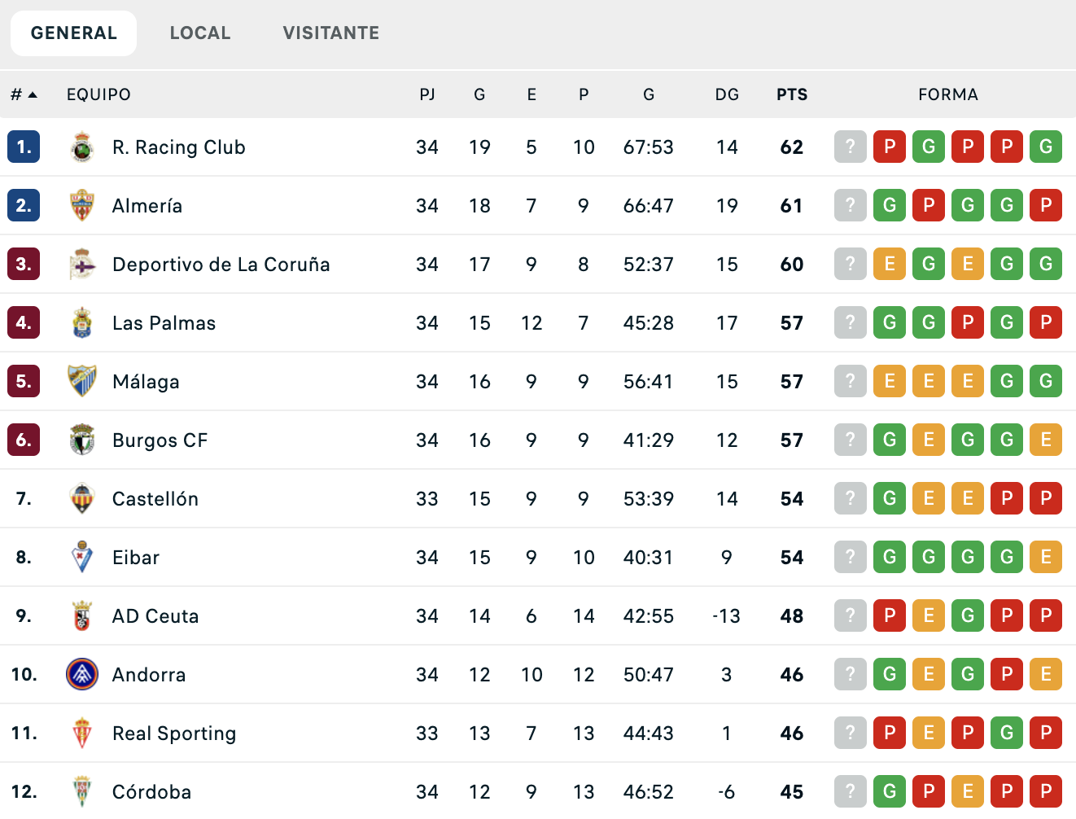
Task: Click the Andorra club logo
Action: click(x=81, y=674)
